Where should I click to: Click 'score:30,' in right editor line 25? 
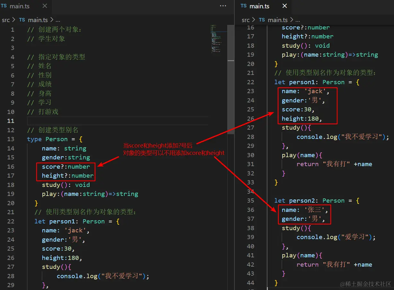pos(298,109)
